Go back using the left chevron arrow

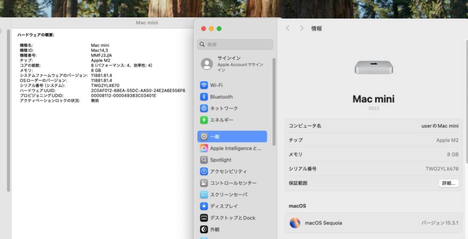click(288, 28)
